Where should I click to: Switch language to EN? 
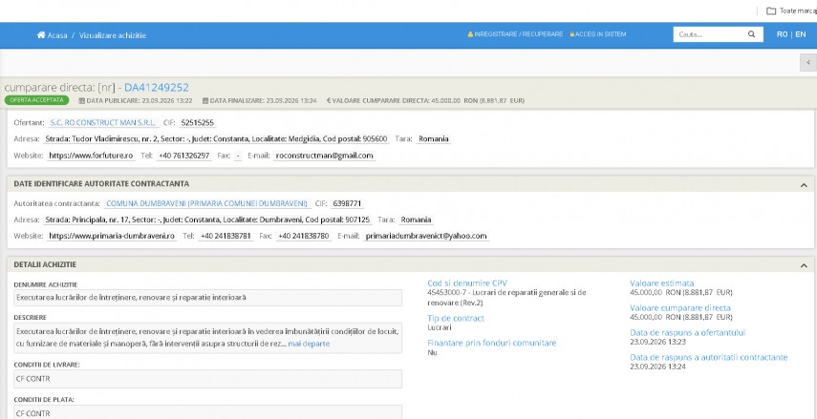click(x=801, y=34)
